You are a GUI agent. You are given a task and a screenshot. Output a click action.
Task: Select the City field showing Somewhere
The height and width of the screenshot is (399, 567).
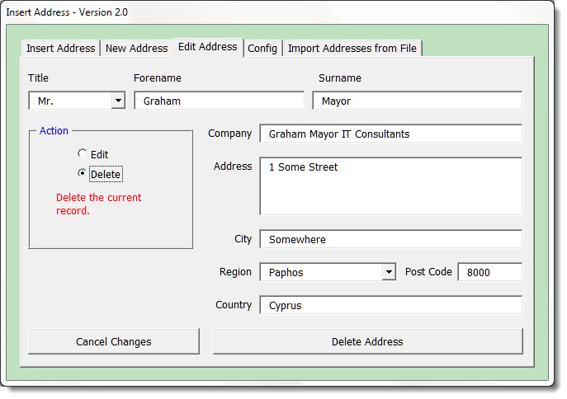coord(391,239)
